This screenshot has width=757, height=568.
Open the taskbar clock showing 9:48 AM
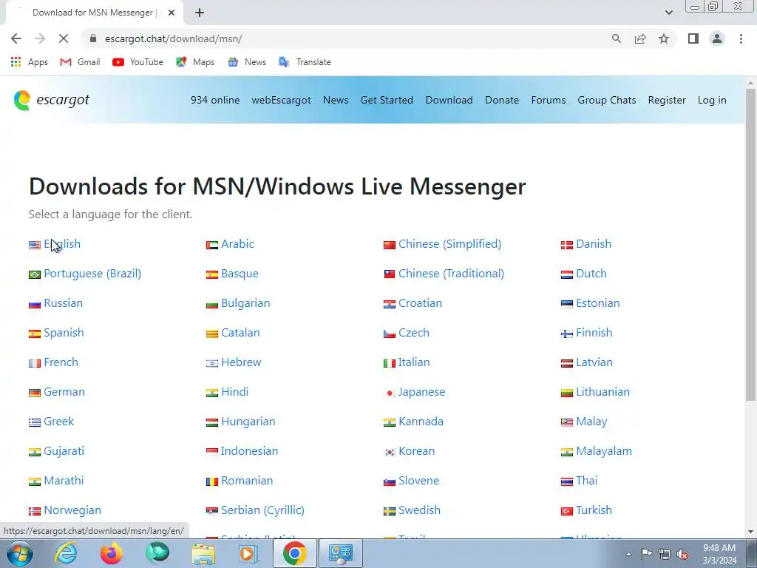719,554
